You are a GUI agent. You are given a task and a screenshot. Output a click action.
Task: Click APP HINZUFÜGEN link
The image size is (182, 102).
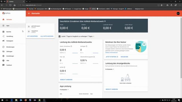point(32,36)
